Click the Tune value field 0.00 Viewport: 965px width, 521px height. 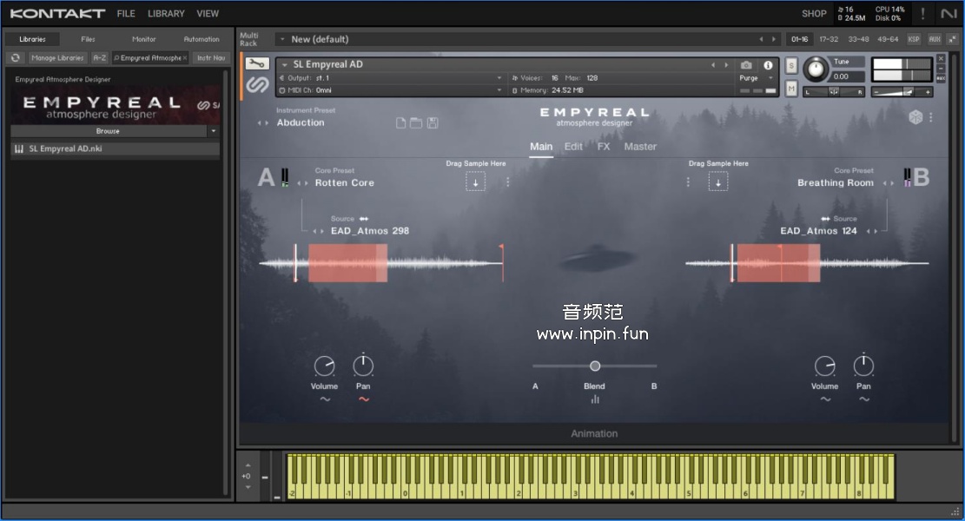click(x=848, y=77)
